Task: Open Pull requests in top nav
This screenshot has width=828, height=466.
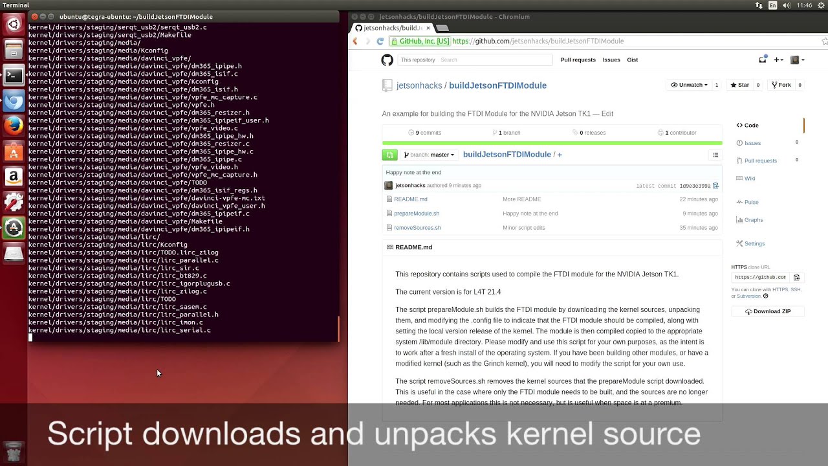Action: point(578,60)
